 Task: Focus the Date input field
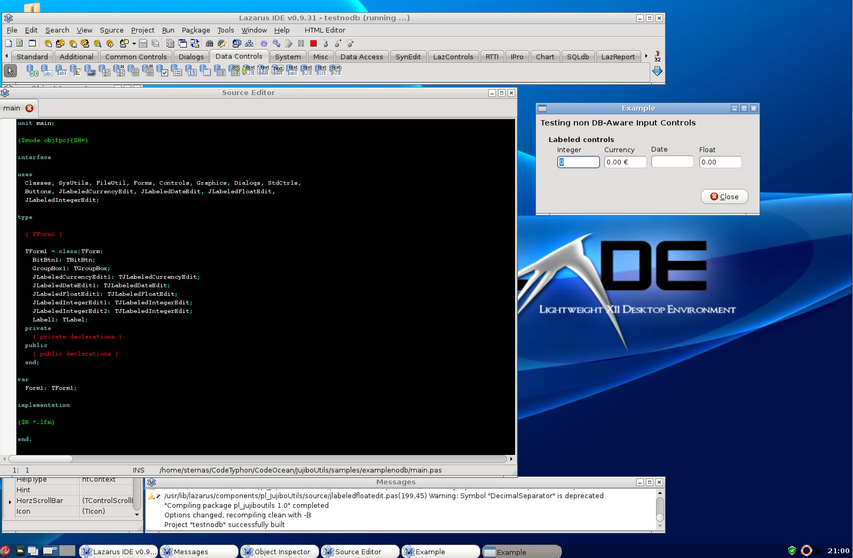point(672,161)
